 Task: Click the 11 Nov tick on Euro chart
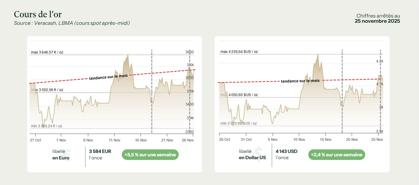coord(114,140)
